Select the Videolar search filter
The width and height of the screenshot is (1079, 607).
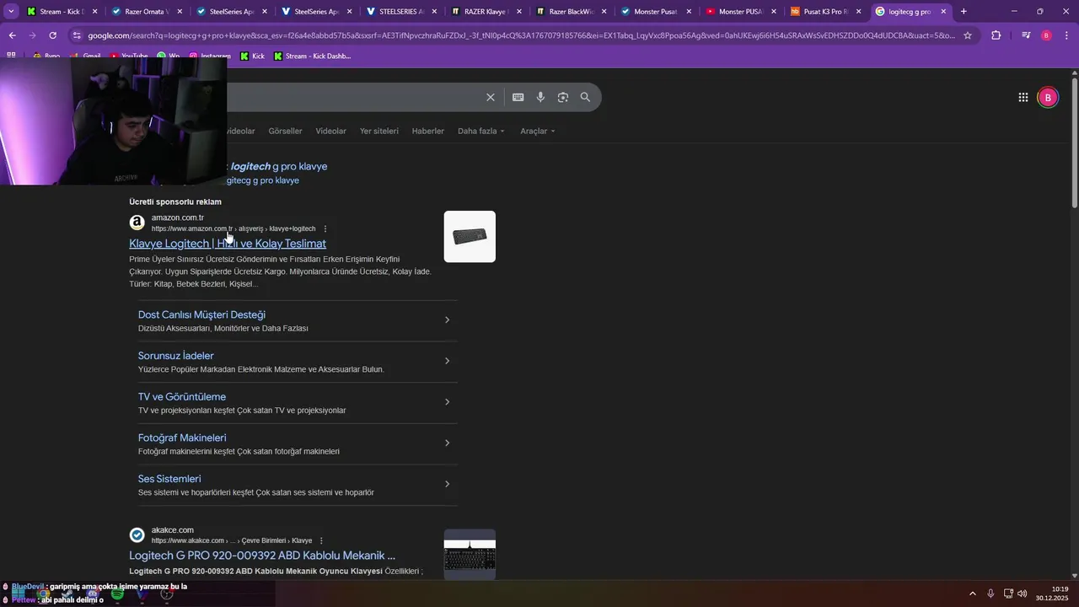[330, 131]
